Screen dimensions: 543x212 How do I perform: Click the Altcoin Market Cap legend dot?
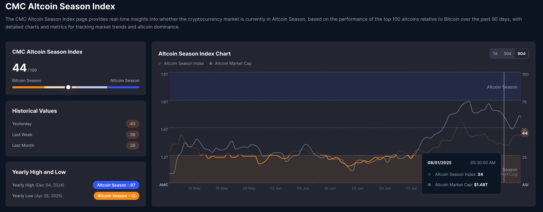tap(211, 63)
